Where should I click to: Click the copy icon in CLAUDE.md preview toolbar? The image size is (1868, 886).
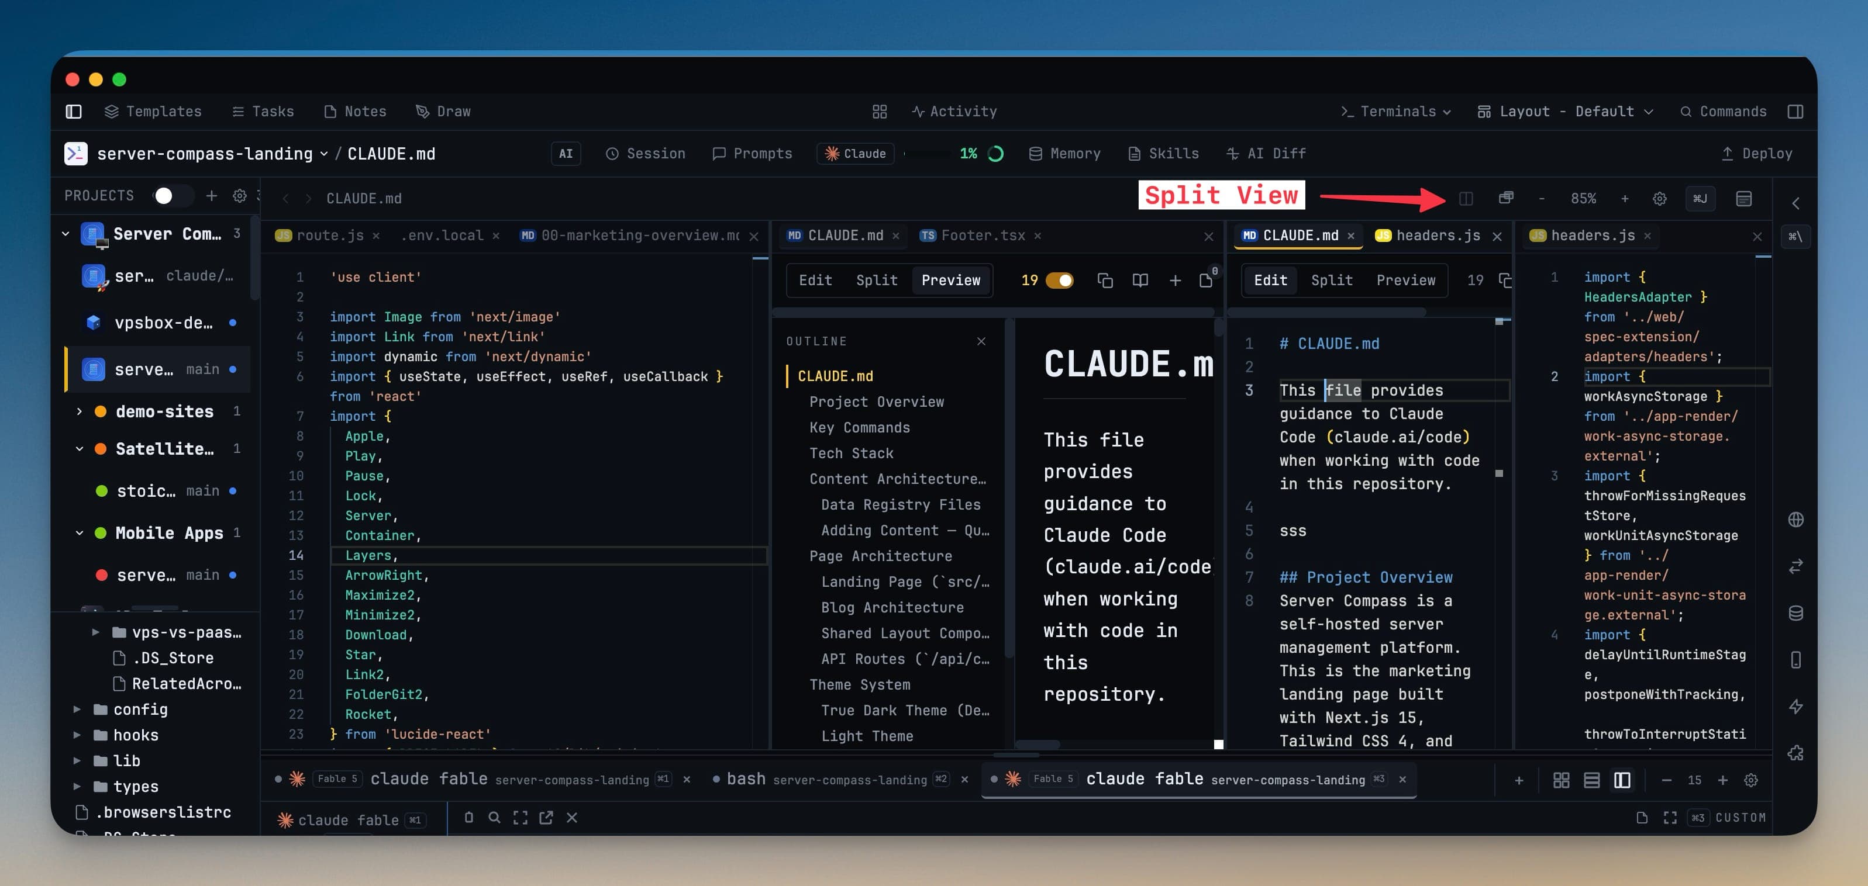pos(1104,281)
